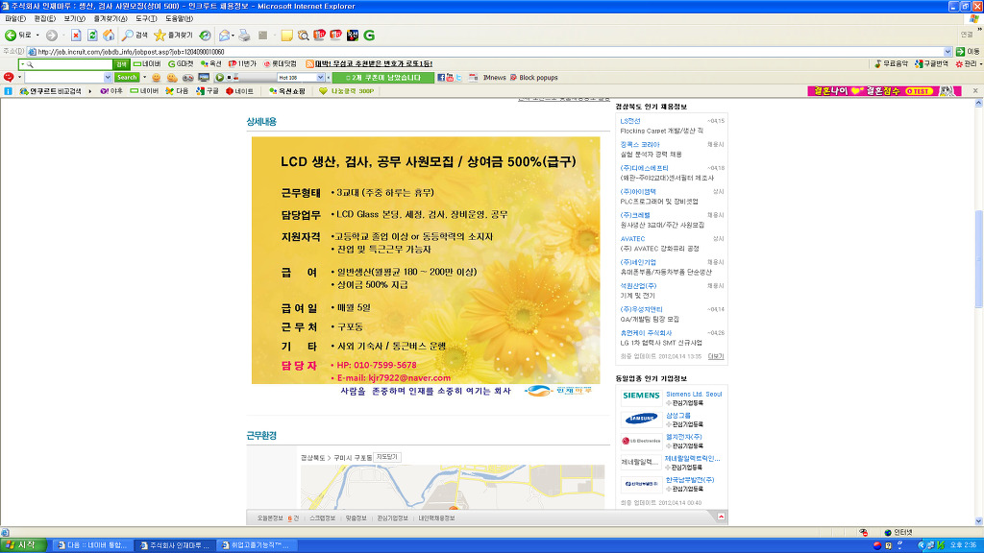
Task: Click the Windows 시작 Start button
Action: coord(23,545)
